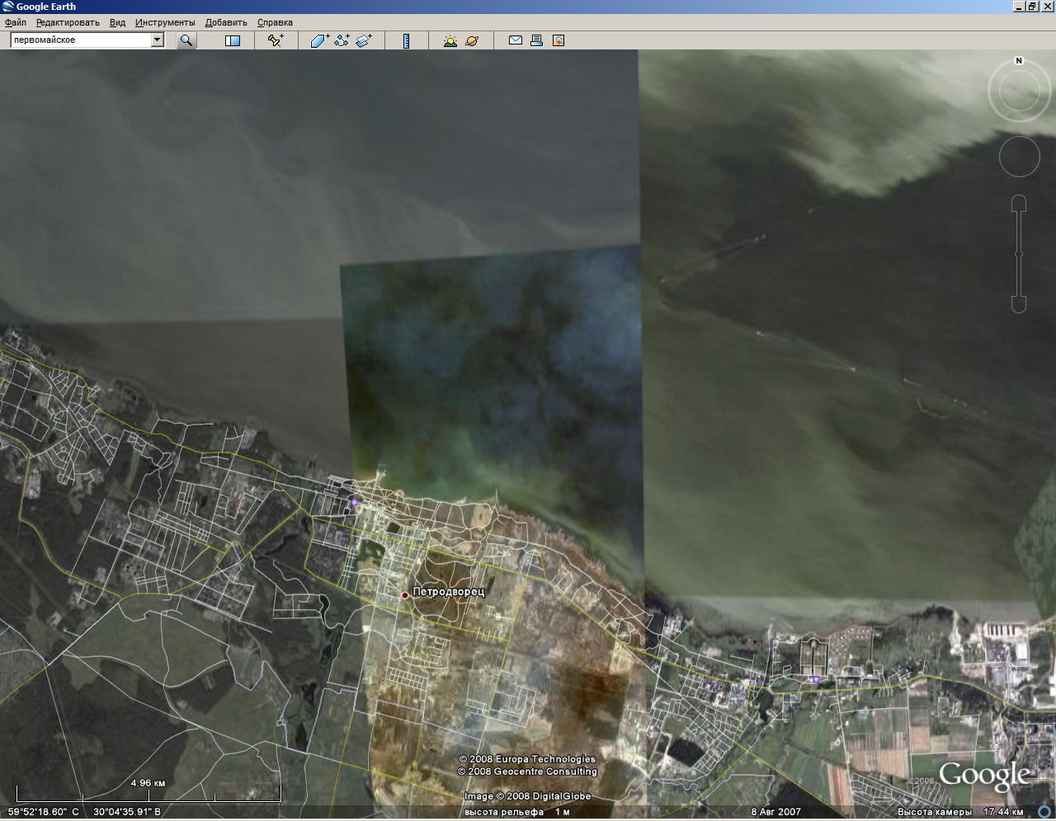Show current view in Google Maps
This screenshot has height=821, width=1056.
point(559,40)
